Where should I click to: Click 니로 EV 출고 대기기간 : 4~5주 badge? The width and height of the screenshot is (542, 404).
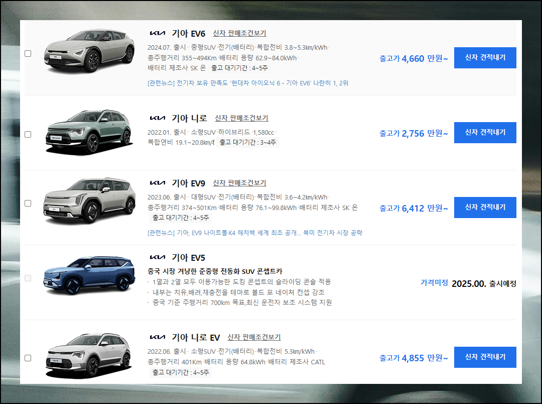point(181,372)
